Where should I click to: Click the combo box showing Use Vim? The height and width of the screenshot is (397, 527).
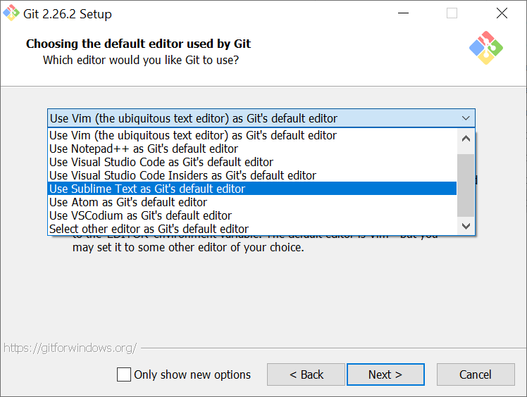click(x=261, y=118)
